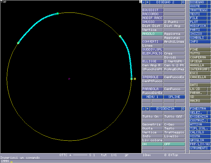Choose MODIF RACC option

click(x=153, y=18)
